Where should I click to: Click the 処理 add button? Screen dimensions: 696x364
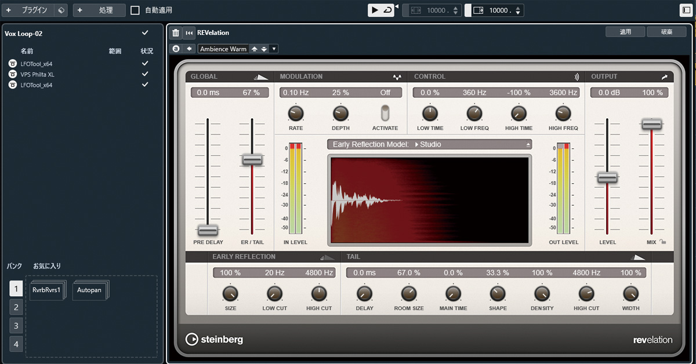click(x=99, y=10)
